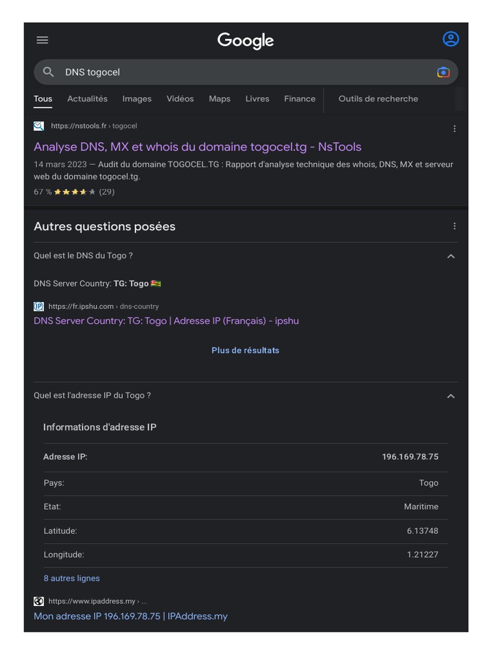491x654 pixels.
Task: Open the hamburger menu
Action: point(42,40)
